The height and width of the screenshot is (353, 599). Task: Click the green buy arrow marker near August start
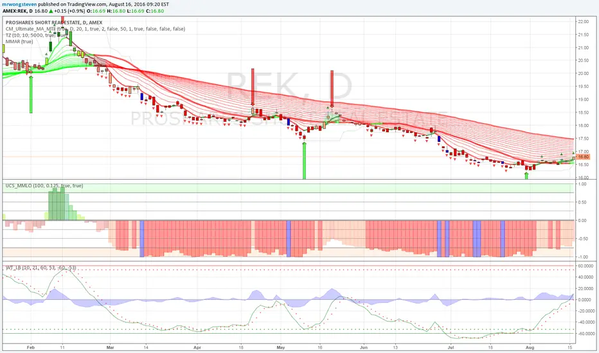(526, 176)
